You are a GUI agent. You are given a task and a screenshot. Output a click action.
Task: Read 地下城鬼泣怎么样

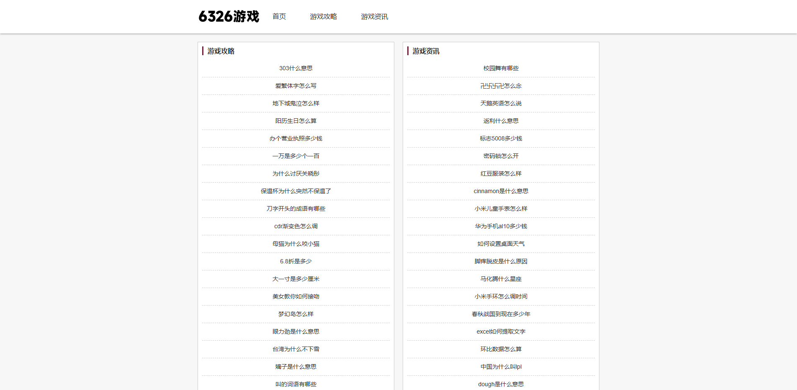point(296,103)
